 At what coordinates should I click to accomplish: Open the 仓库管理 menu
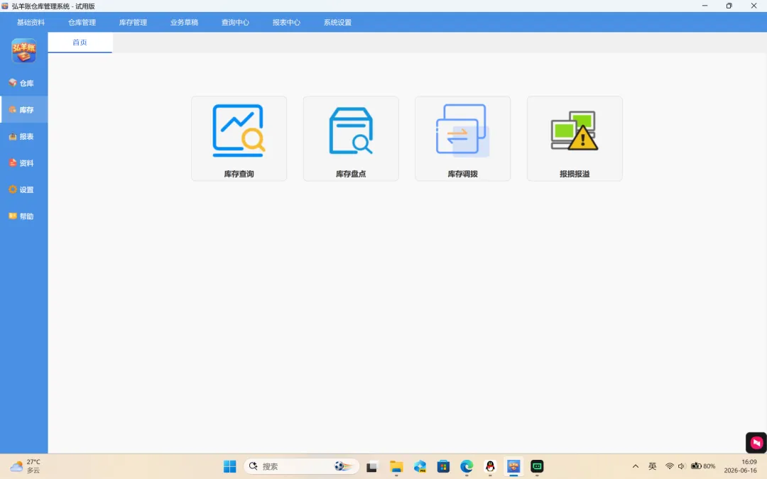click(82, 23)
